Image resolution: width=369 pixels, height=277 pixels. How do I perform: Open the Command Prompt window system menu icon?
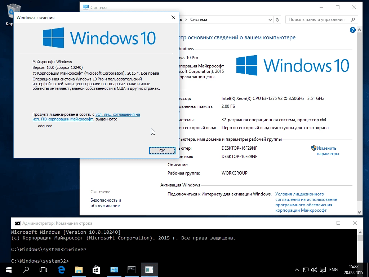17,223
